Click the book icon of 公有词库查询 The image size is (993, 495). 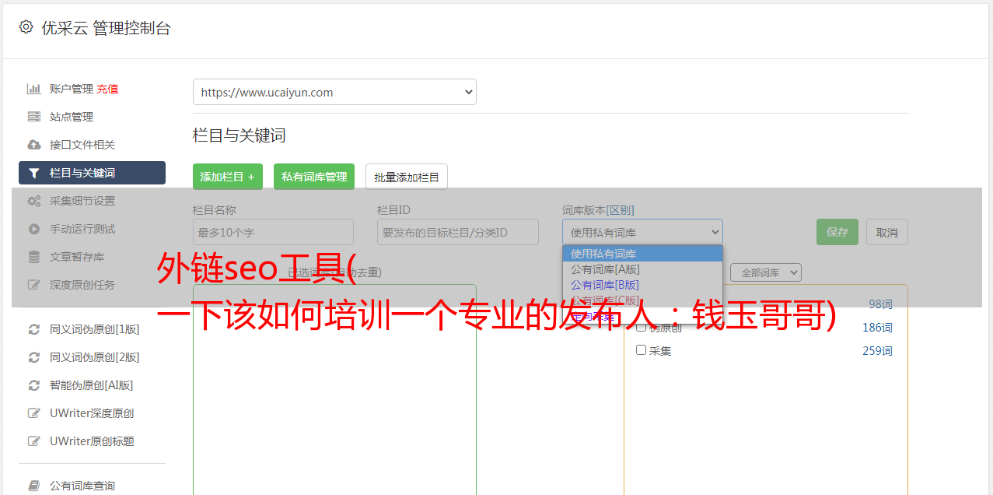(x=34, y=486)
